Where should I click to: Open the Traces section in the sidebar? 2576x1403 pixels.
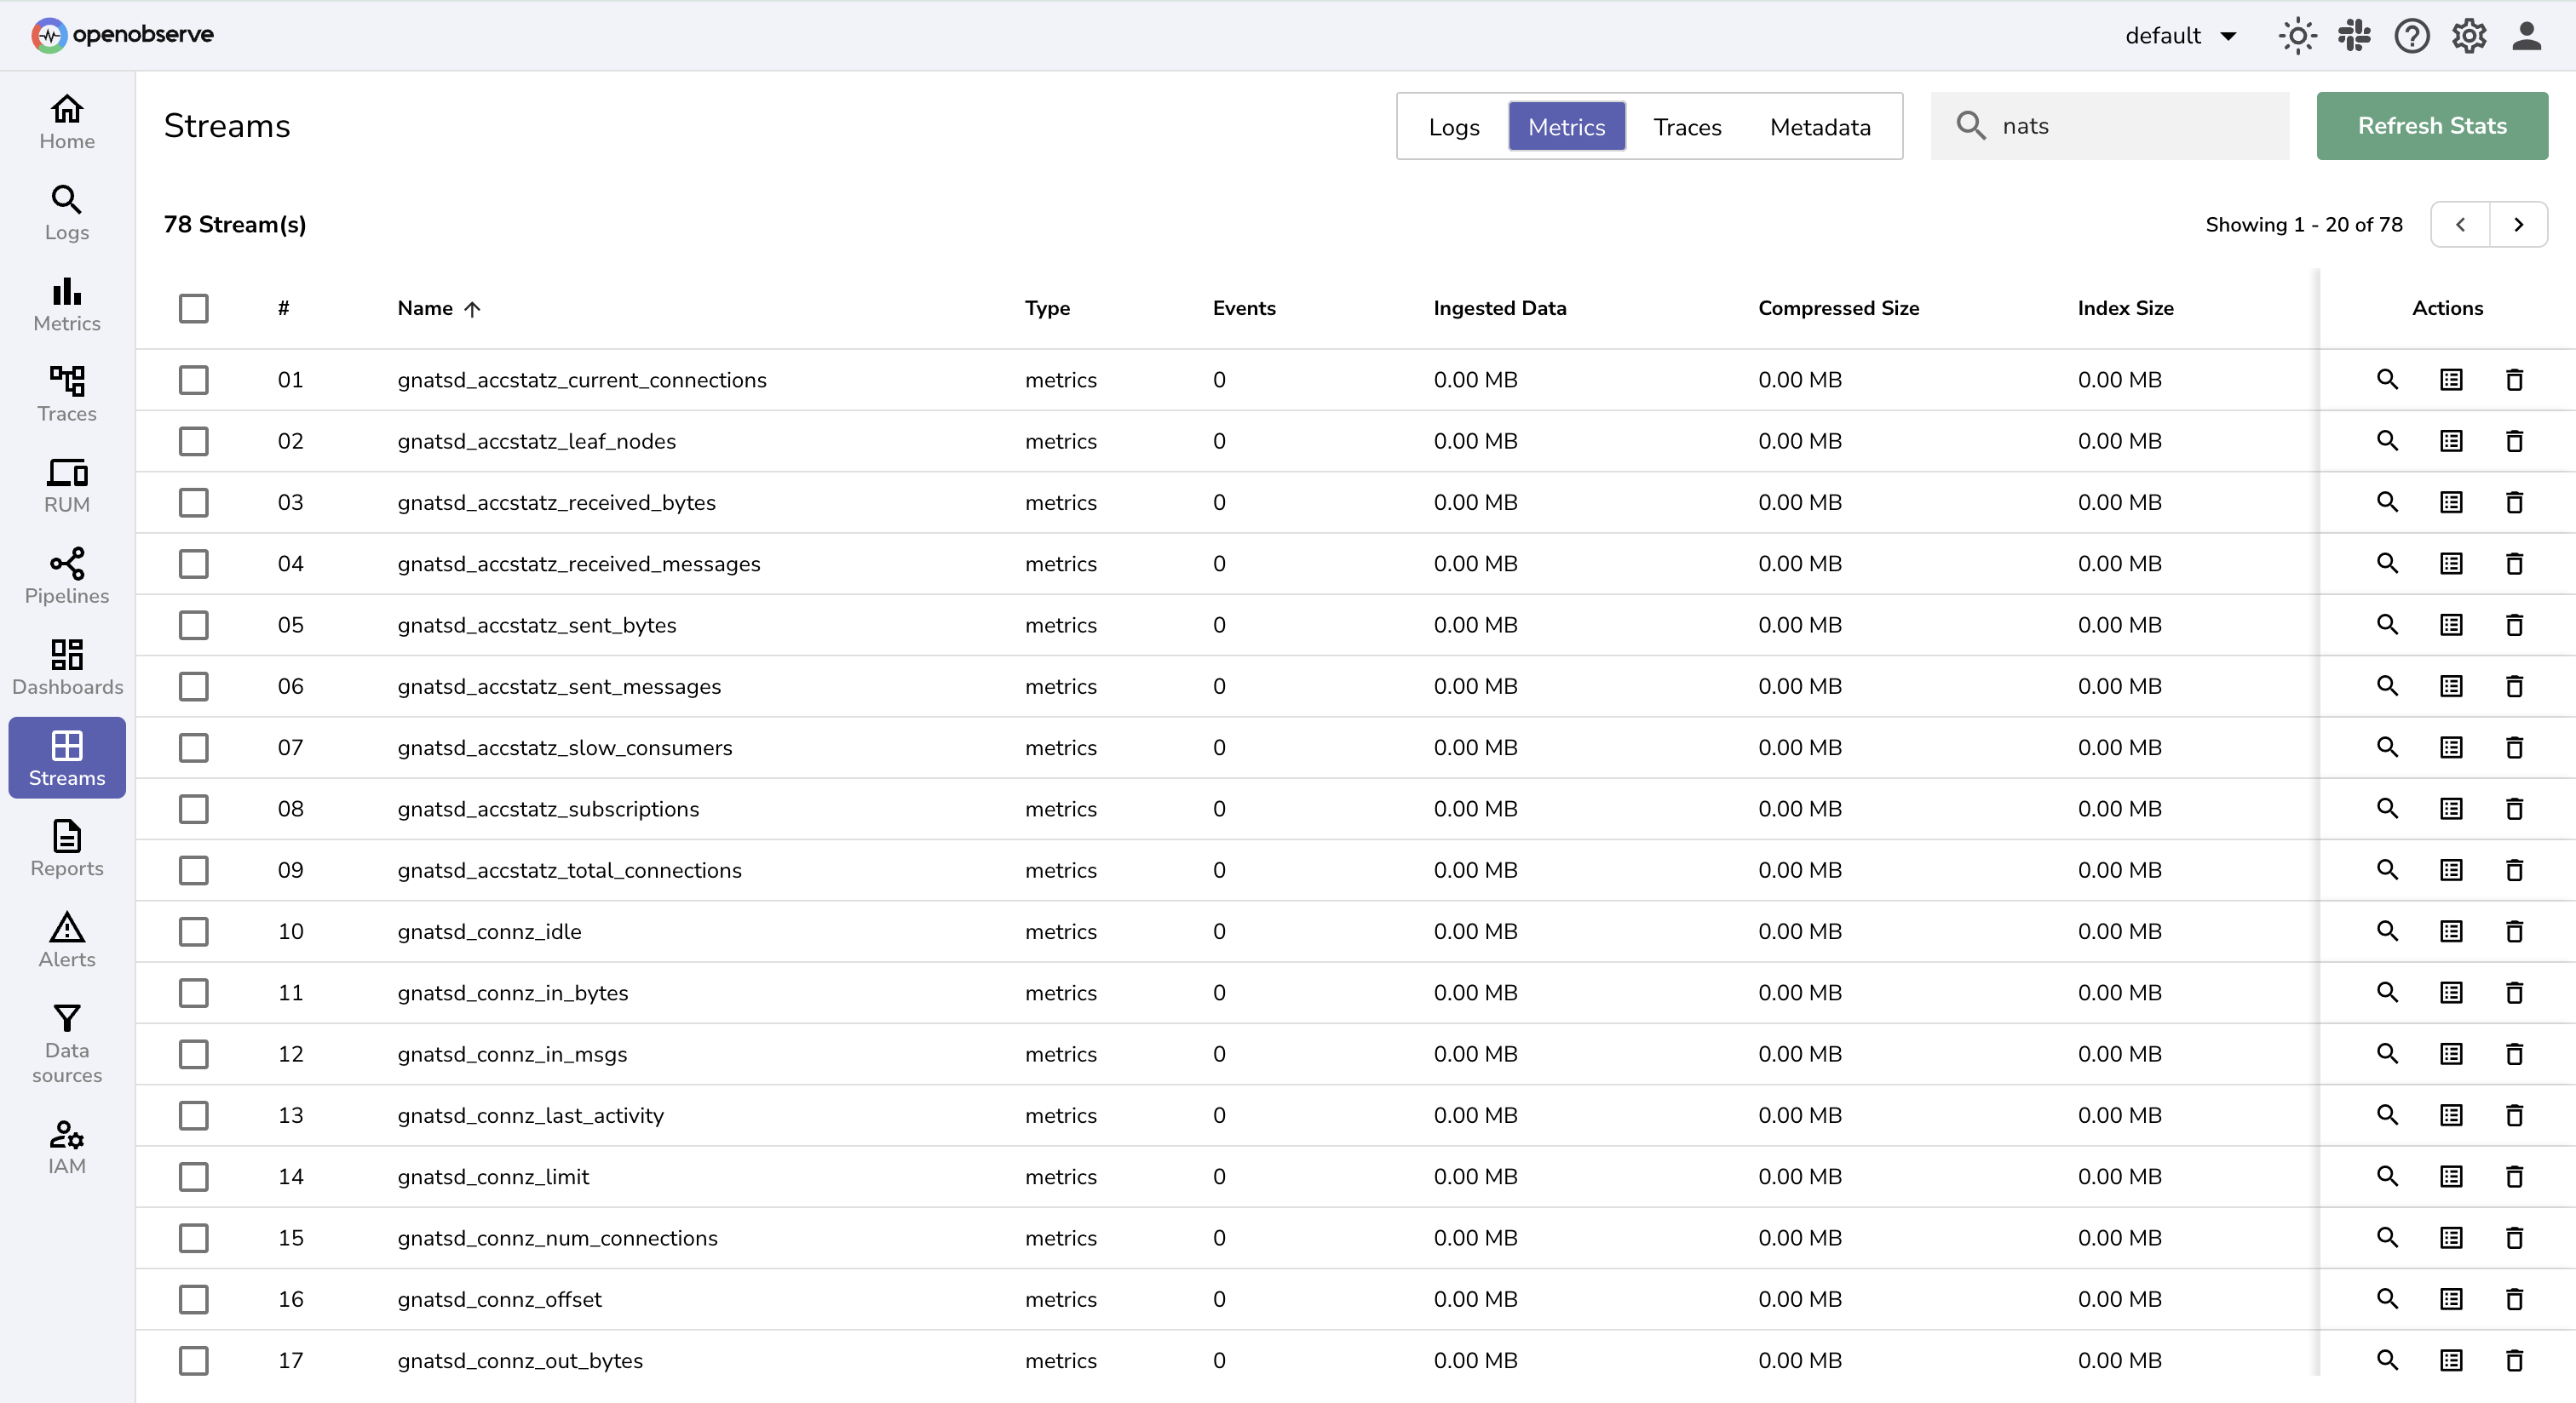click(x=66, y=392)
